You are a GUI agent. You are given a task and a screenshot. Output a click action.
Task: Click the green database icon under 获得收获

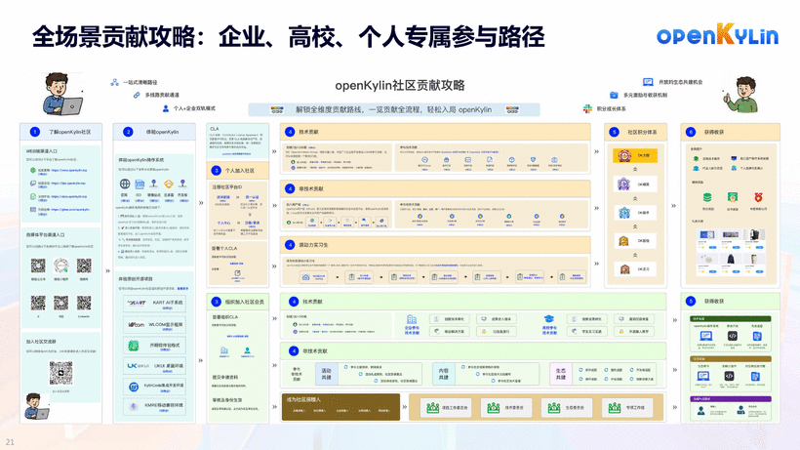click(x=707, y=197)
